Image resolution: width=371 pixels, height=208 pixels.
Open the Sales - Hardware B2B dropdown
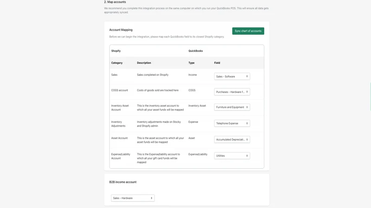[x=133, y=198]
